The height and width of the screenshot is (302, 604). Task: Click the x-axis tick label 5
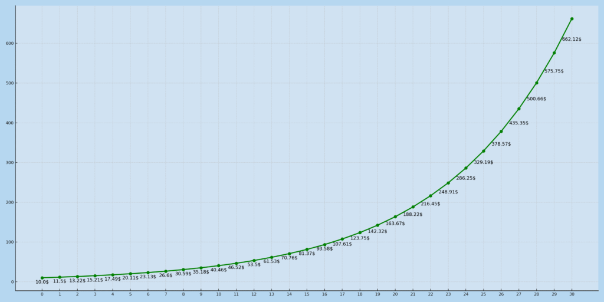click(130, 295)
